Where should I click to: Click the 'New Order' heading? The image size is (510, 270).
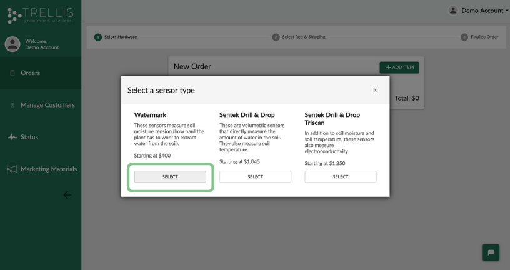pyautogui.click(x=192, y=66)
